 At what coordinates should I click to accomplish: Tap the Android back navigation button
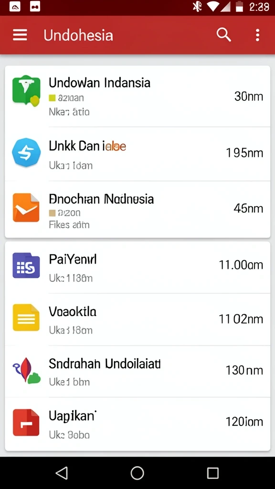click(62, 473)
